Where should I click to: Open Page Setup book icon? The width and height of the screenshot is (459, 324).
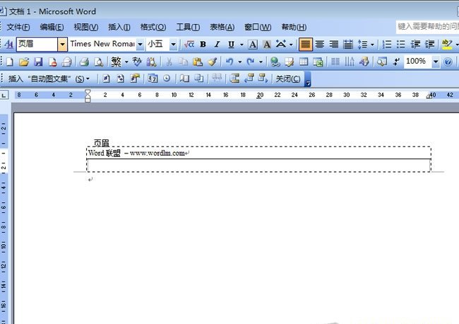(x=184, y=79)
